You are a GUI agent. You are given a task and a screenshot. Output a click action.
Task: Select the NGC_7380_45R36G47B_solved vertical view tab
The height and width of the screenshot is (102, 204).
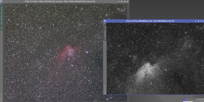click(1, 18)
